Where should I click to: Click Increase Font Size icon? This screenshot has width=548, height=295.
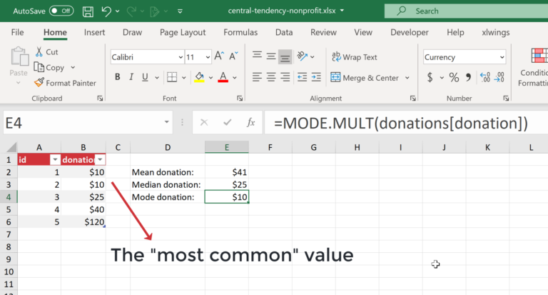point(219,56)
